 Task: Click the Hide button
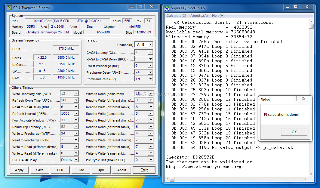(81, 170)
